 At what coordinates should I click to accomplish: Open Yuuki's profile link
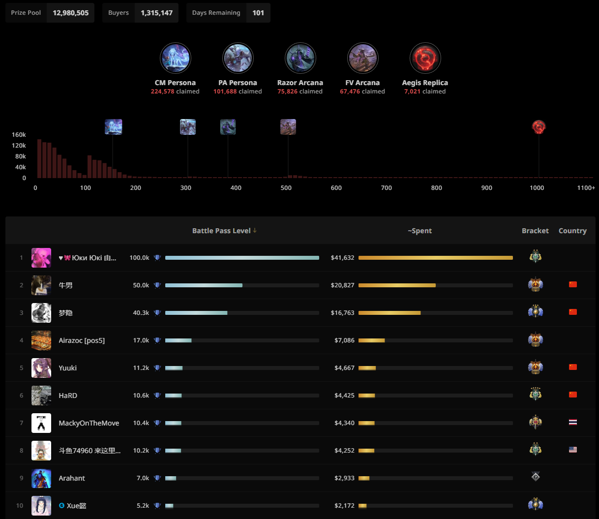[67, 368]
